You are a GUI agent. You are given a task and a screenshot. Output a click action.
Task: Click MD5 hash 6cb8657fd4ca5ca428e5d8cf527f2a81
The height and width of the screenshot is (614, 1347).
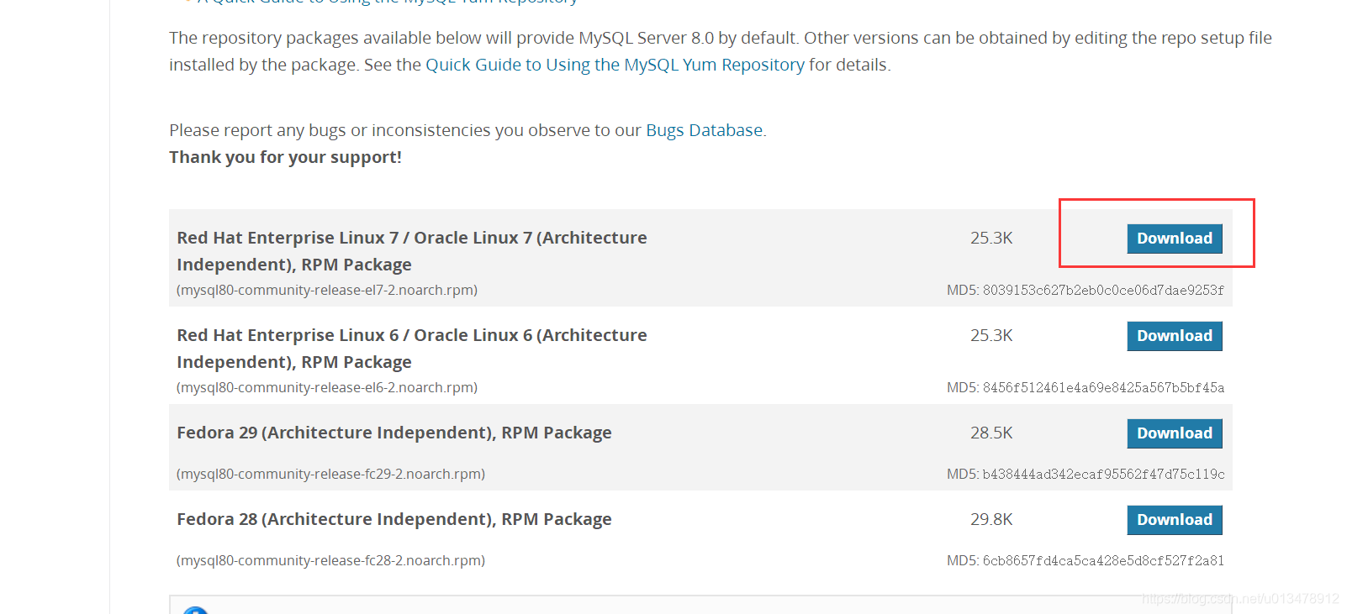pyautogui.click(x=1103, y=561)
